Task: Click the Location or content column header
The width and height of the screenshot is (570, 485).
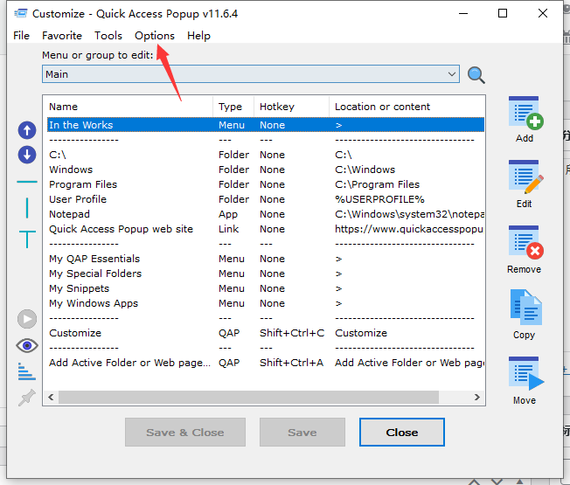Action: pos(407,107)
